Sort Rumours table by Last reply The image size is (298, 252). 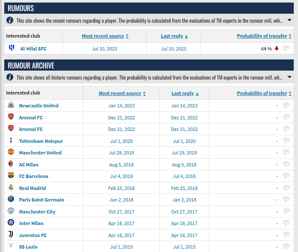174,36
